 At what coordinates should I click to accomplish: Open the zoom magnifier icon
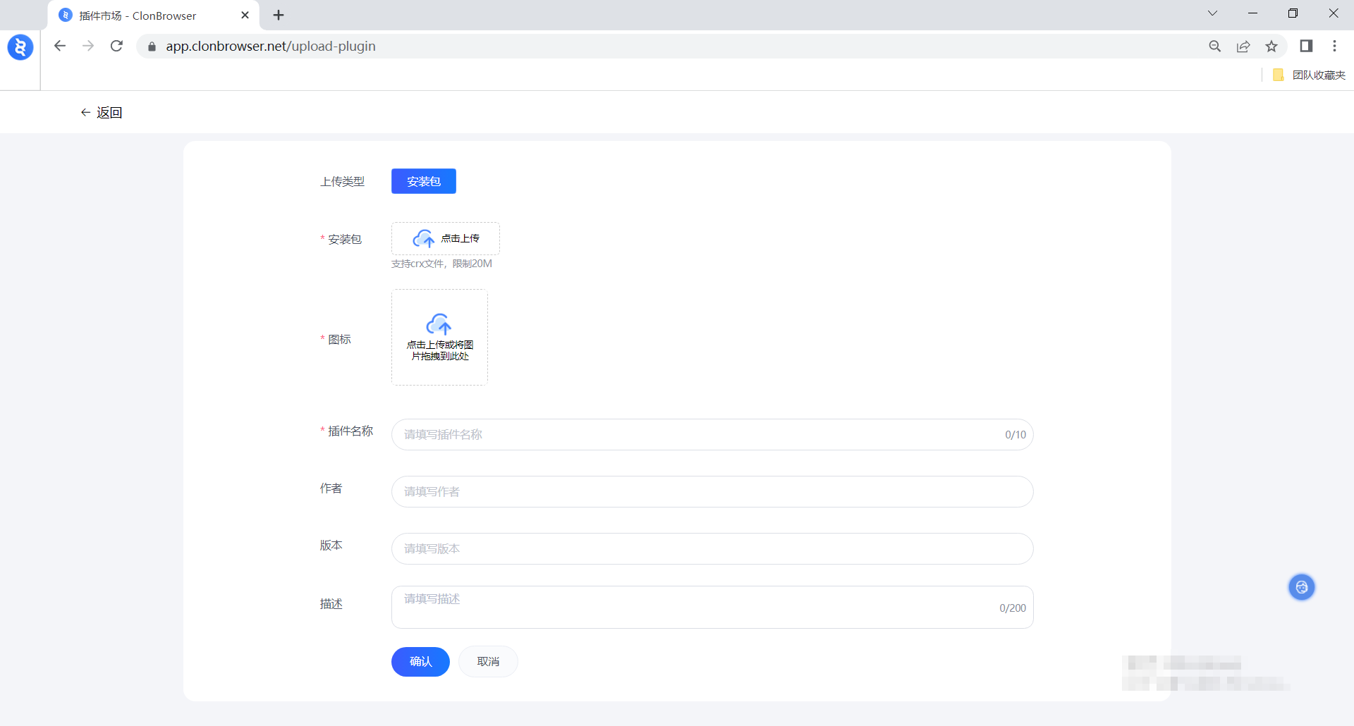click(x=1214, y=46)
